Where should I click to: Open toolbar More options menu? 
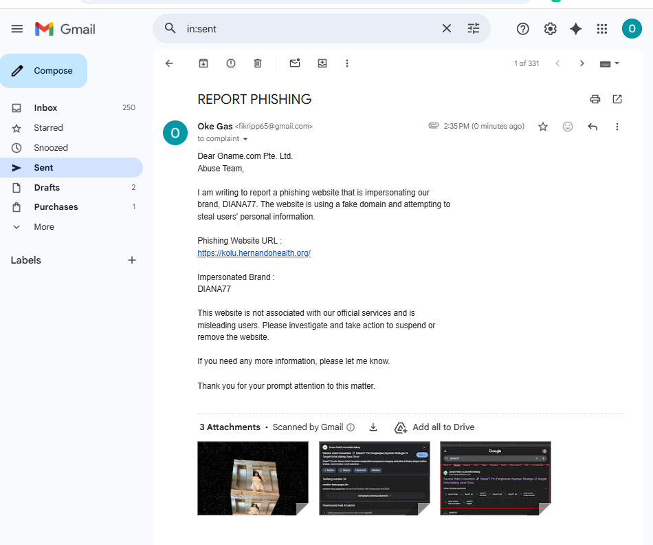tap(347, 63)
